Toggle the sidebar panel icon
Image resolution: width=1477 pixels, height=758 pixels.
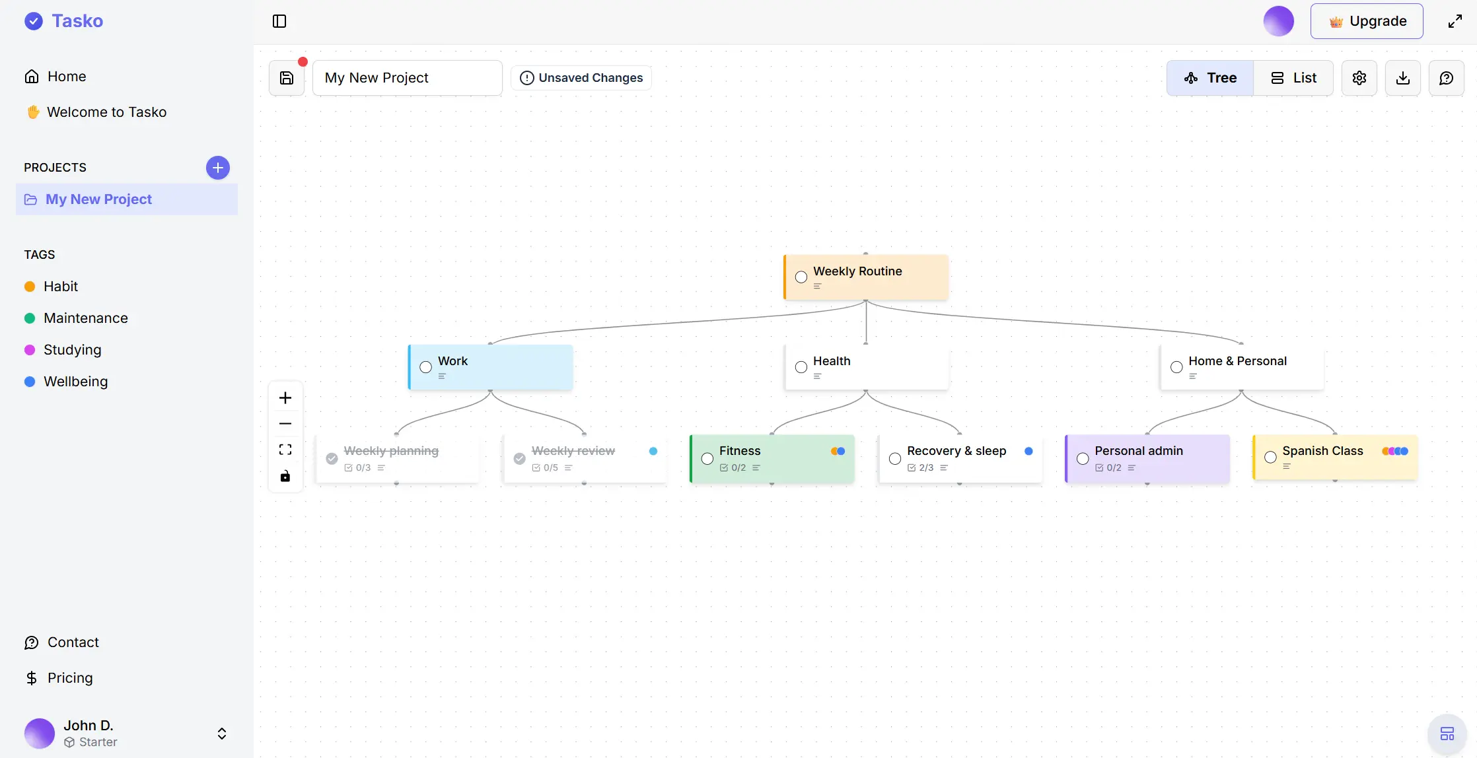279,21
